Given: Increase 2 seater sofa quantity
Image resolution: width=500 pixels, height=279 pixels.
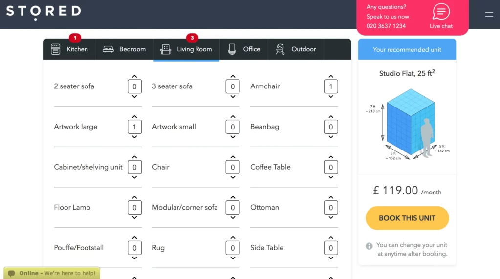Looking at the screenshot, I should (135, 76).
